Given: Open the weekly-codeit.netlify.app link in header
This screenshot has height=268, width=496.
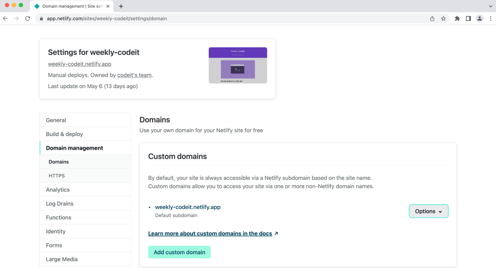Looking at the screenshot, I should (80, 64).
